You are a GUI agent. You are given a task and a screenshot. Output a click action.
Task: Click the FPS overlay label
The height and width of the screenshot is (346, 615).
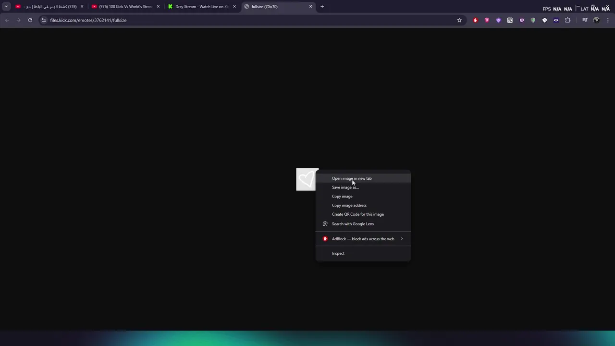point(547,9)
